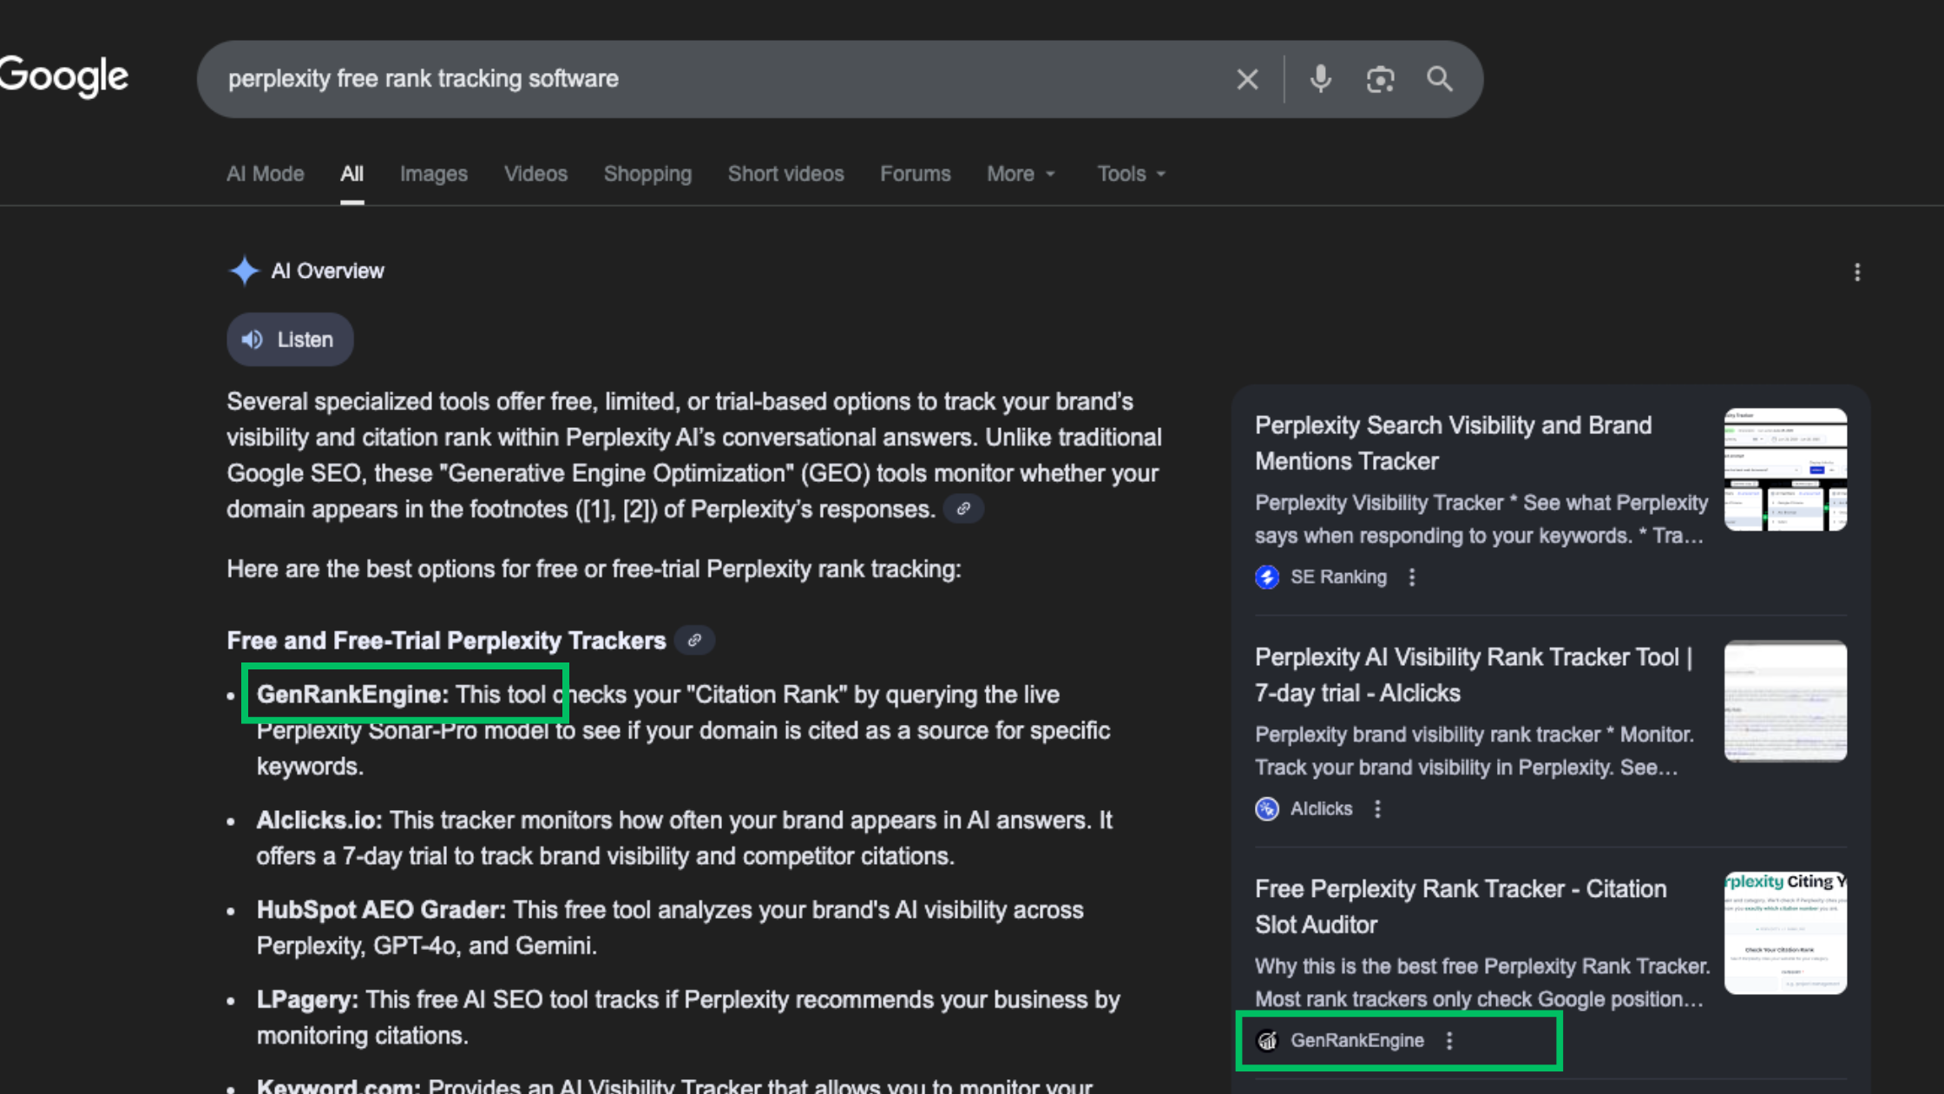
Task: Select the SE Ranking favicon icon
Action: click(x=1266, y=577)
